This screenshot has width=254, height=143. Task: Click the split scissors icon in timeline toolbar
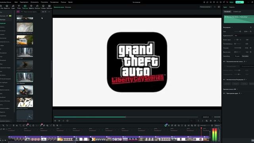(17, 126)
